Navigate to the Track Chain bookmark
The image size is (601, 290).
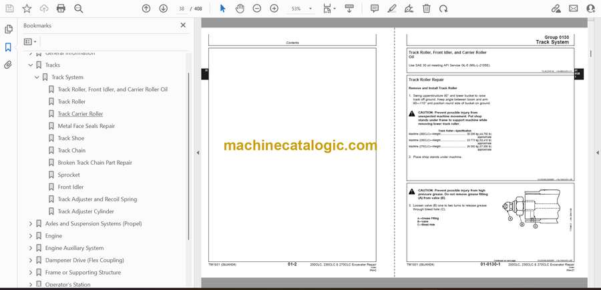click(x=71, y=151)
